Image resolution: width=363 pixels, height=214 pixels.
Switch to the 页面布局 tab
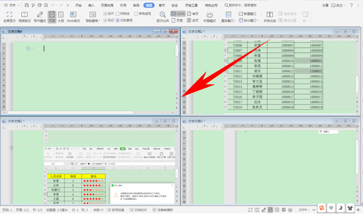tap(107, 5)
